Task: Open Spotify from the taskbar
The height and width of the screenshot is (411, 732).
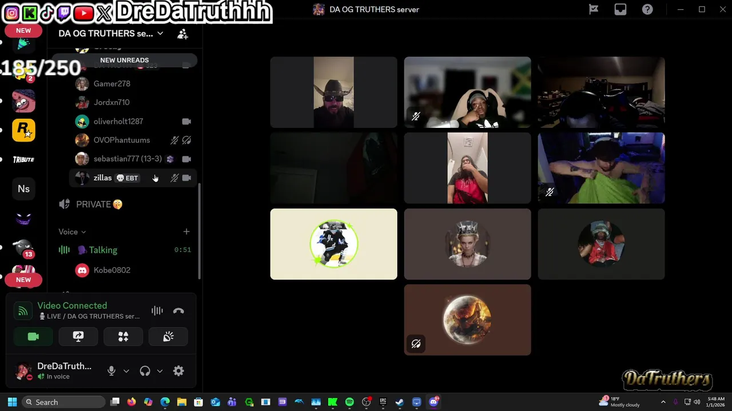Action: coord(349,402)
